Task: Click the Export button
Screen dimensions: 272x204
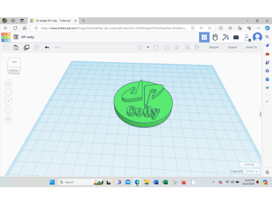Action: pos(233,48)
